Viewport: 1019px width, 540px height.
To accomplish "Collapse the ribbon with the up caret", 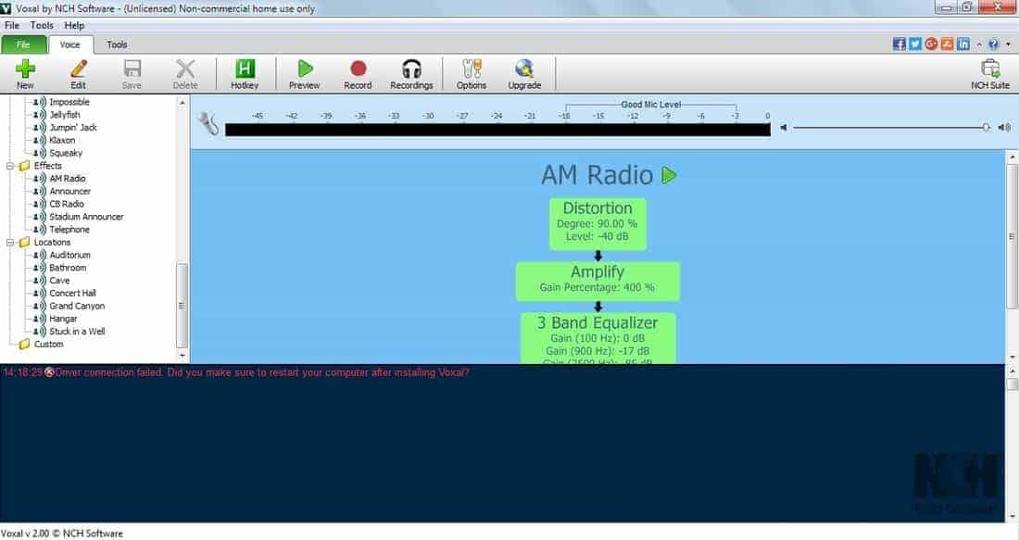I will coord(979,44).
